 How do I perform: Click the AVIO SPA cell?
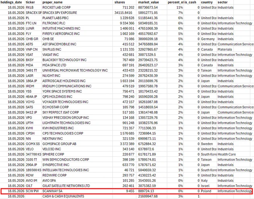coord(77,181)
